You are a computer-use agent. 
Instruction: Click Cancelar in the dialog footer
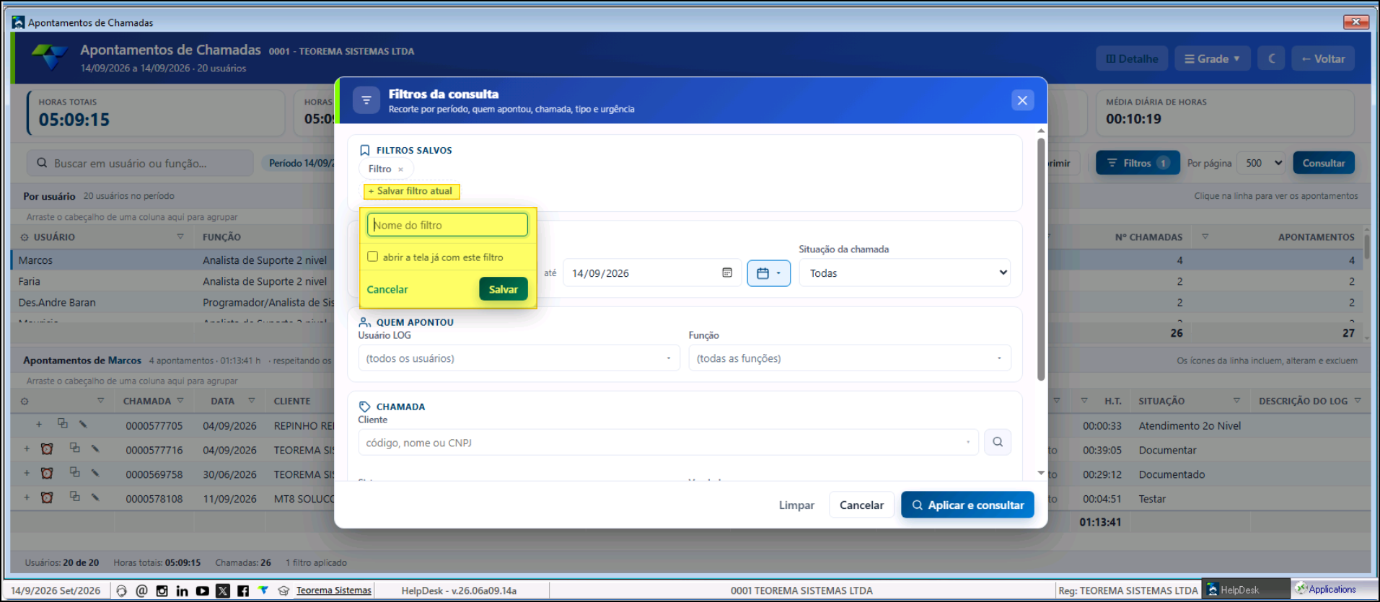click(861, 505)
